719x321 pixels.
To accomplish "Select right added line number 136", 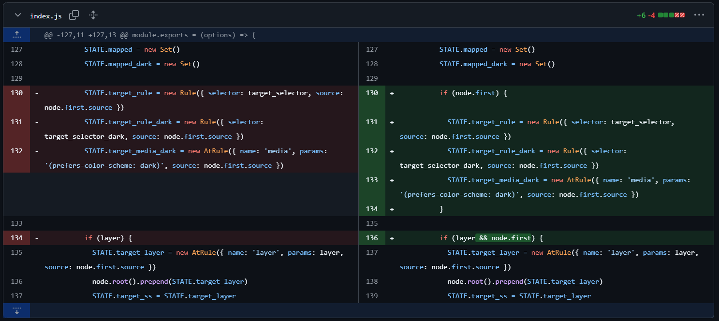I will tap(372, 238).
